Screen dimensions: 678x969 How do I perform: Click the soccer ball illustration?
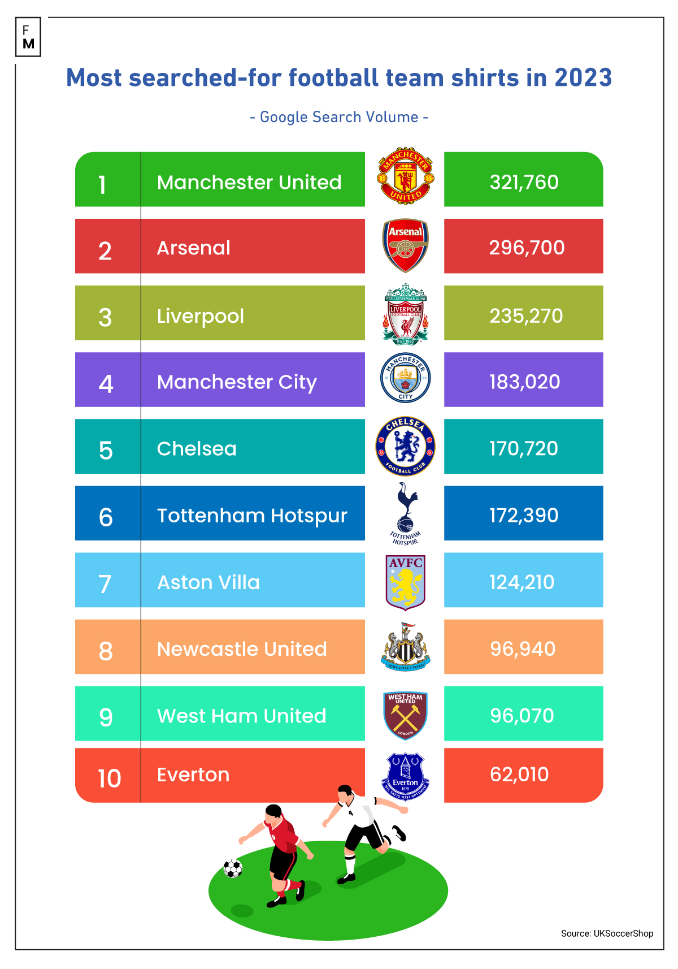pyautogui.click(x=233, y=868)
